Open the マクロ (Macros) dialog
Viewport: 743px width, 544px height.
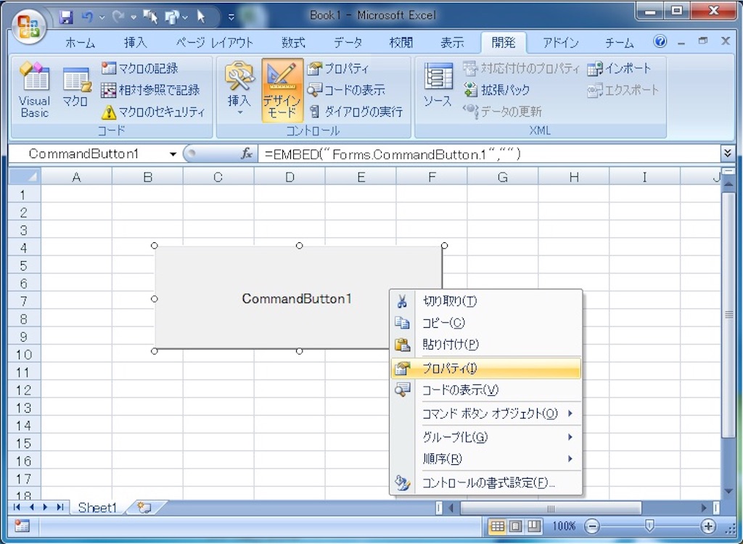click(x=75, y=88)
